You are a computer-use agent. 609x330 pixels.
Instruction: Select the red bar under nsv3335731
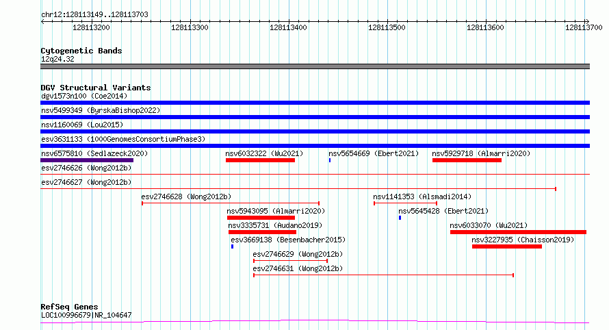tap(262, 232)
